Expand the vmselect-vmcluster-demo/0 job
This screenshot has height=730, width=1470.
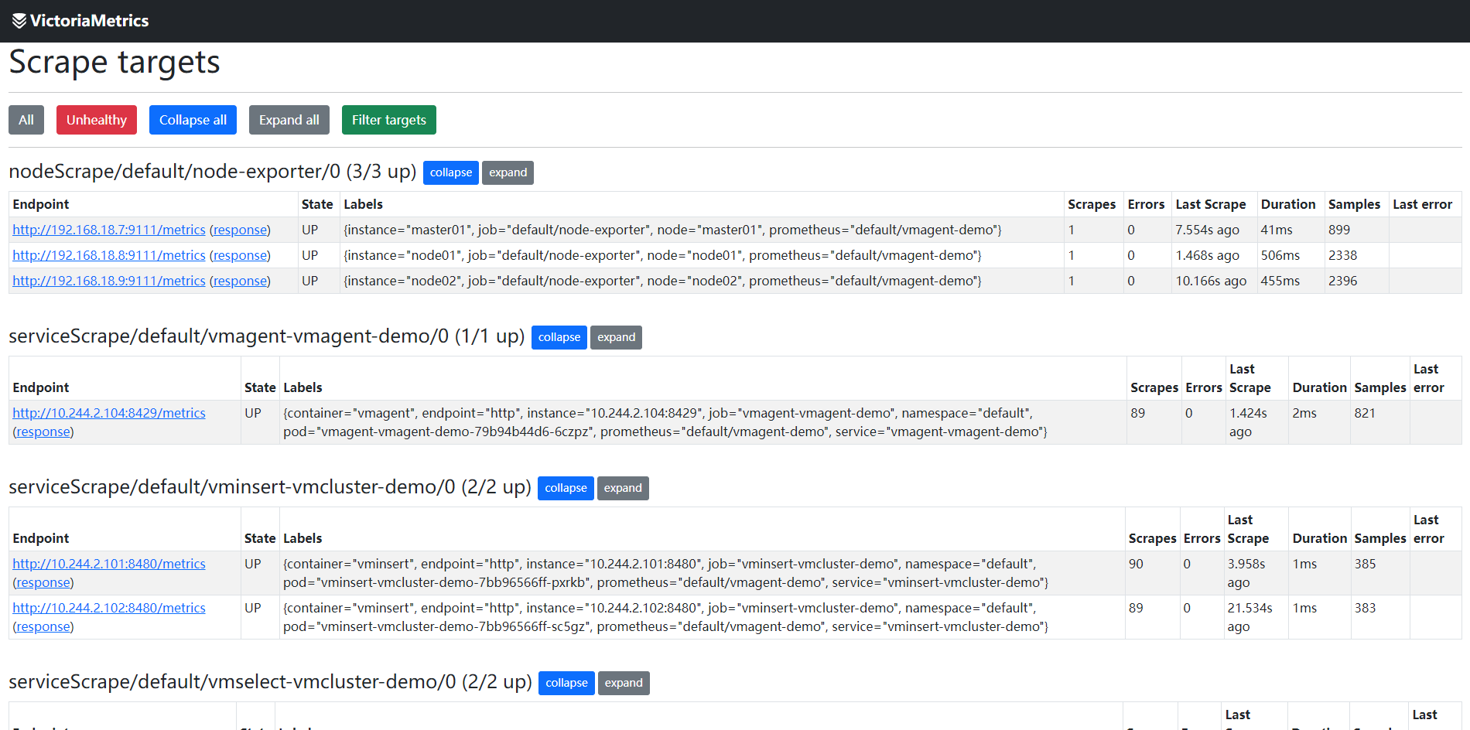pyautogui.click(x=624, y=683)
